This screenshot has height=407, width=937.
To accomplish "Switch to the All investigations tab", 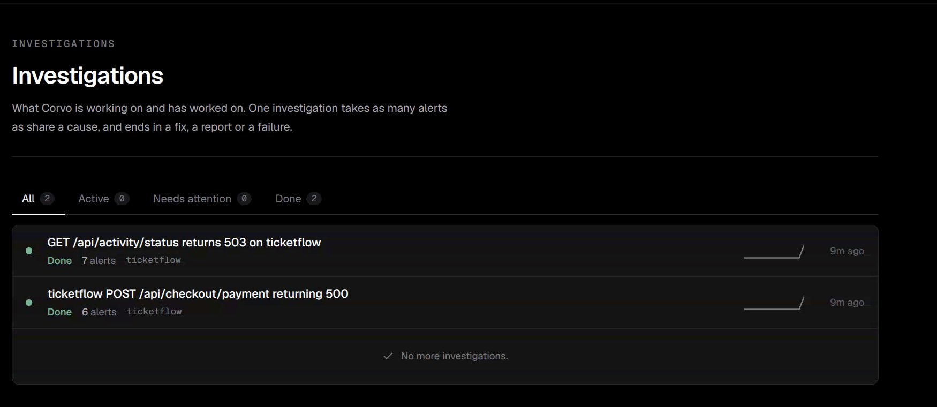I will pos(38,199).
